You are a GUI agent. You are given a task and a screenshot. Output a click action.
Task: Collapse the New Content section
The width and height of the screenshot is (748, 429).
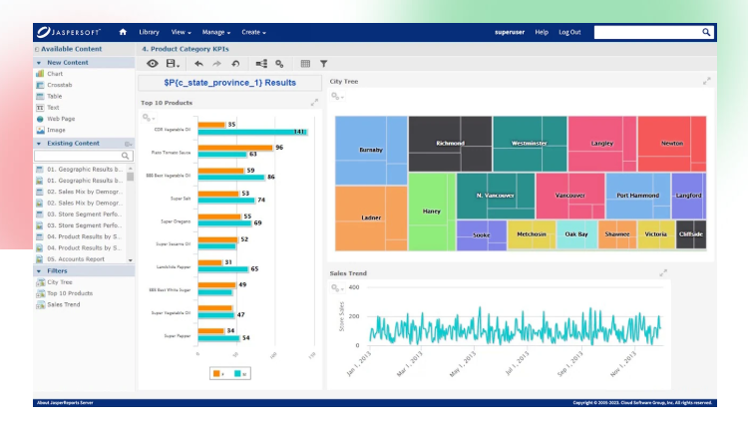39,63
